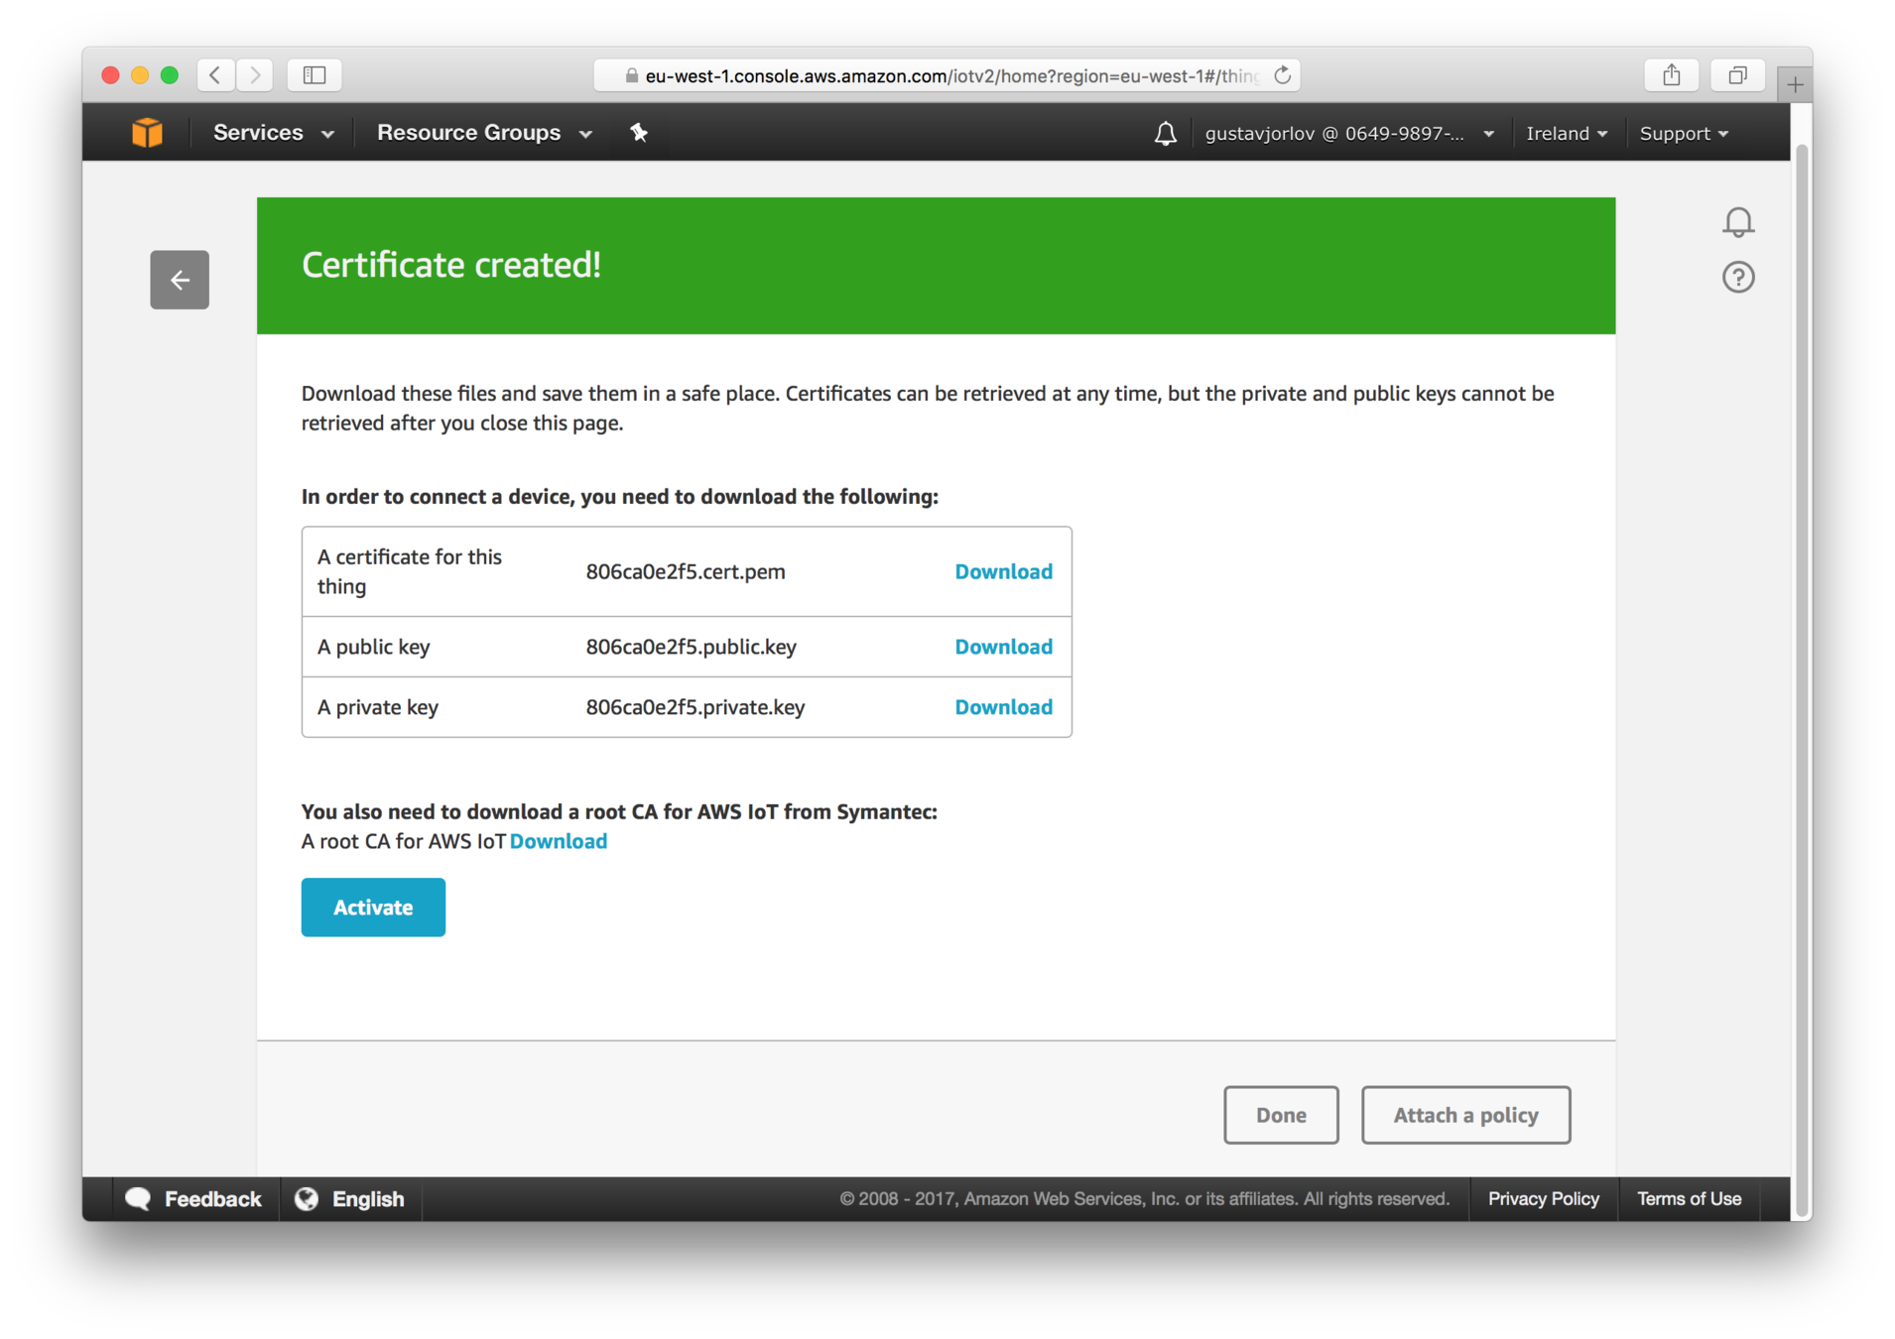This screenshot has width=1895, height=1339.
Task: Open the Support dropdown menu
Action: [1684, 134]
